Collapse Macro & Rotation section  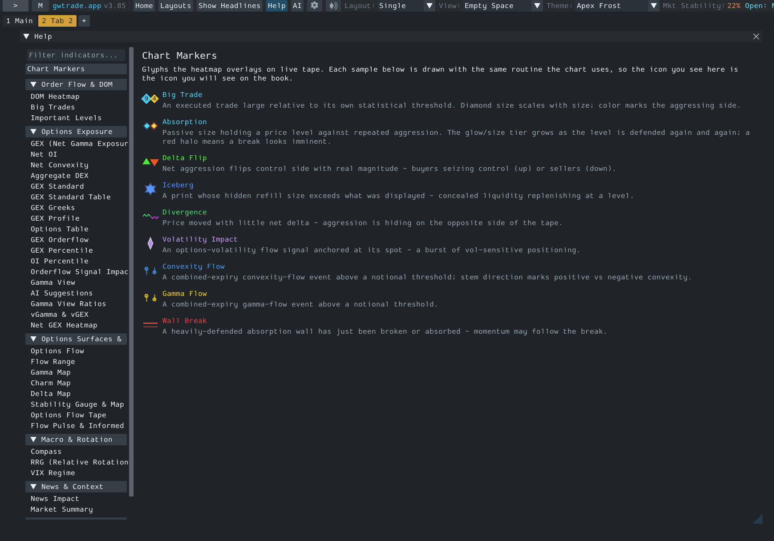76,440
